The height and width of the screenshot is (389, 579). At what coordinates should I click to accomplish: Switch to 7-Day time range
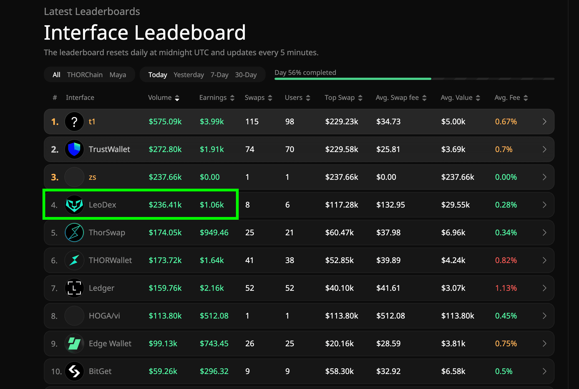tap(219, 75)
